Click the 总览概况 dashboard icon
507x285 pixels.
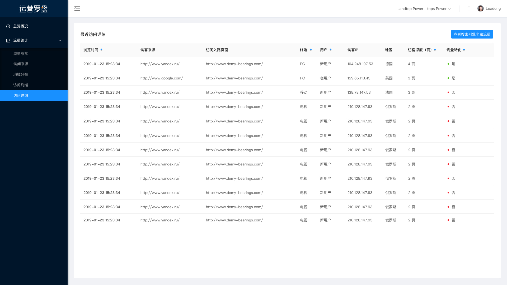tap(8, 26)
